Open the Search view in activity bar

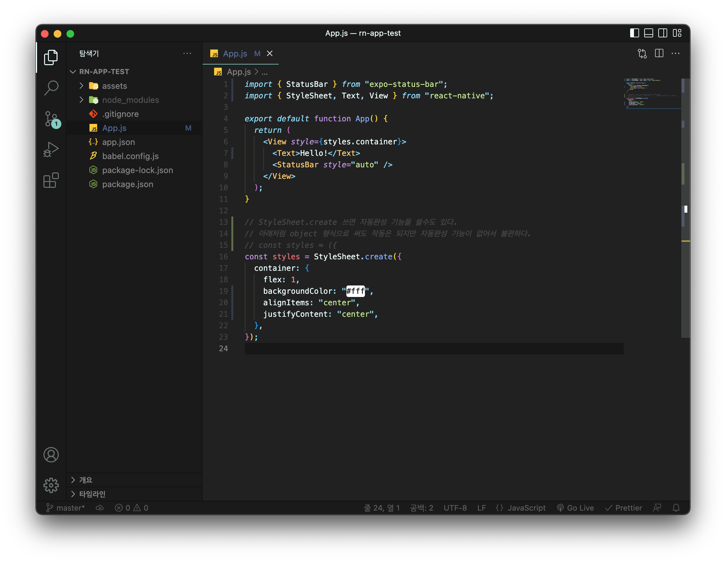click(51, 88)
